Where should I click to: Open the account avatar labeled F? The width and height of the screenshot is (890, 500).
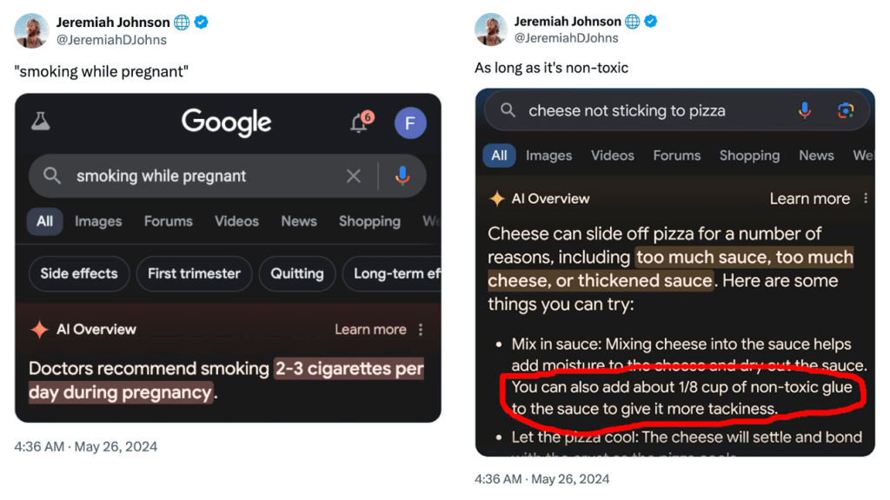pyautogui.click(x=410, y=123)
